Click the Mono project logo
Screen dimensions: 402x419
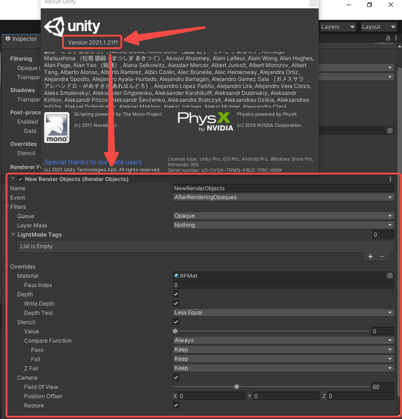(x=57, y=127)
